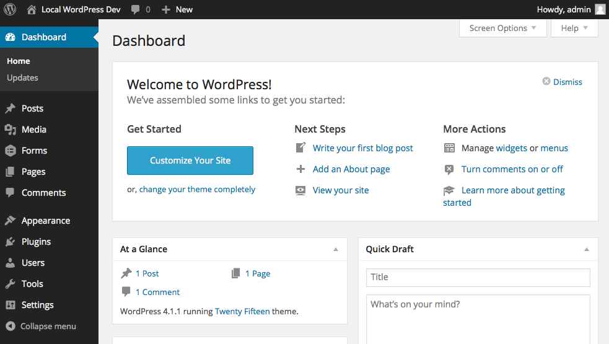Click the WordPress logo icon
The image size is (609, 344).
(x=10, y=9)
